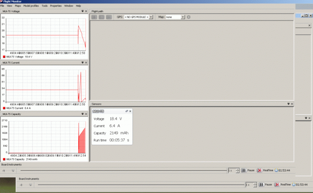Close the top right-side docked panel
Screen dimensions: 313x193
pos(309,25)
